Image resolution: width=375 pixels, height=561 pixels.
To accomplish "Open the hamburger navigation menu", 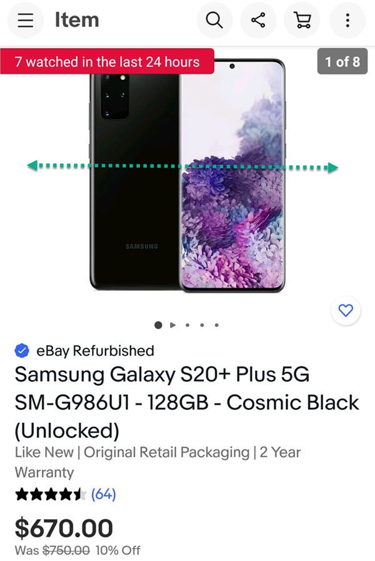I will point(26,20).
